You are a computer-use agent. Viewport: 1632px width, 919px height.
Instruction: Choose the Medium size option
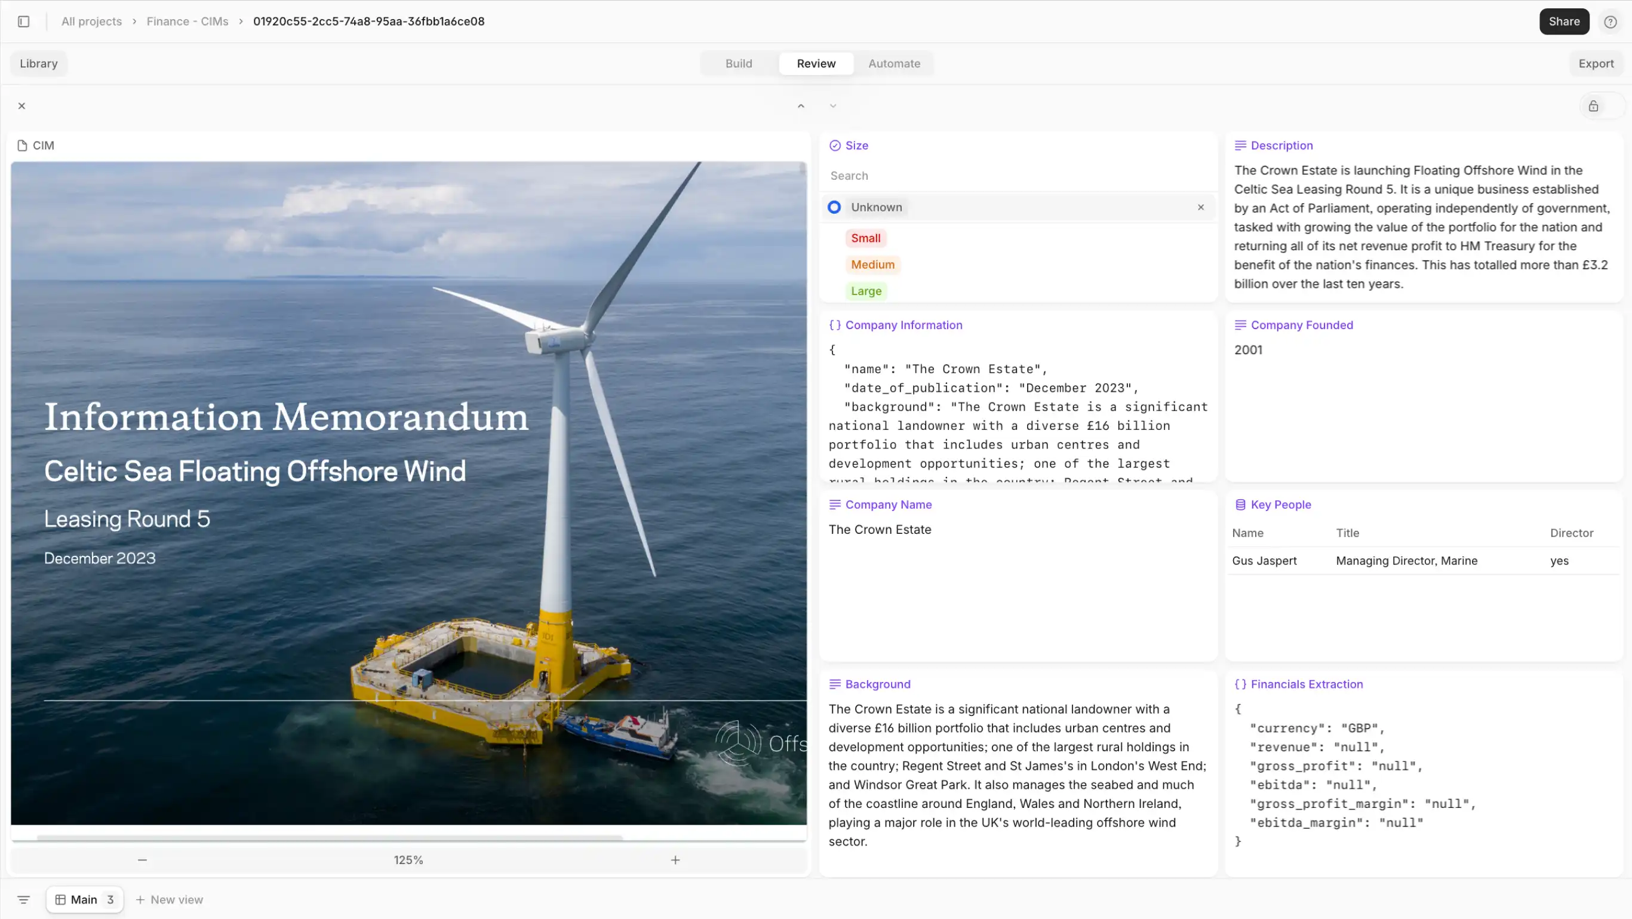click(x=872, y=265)
